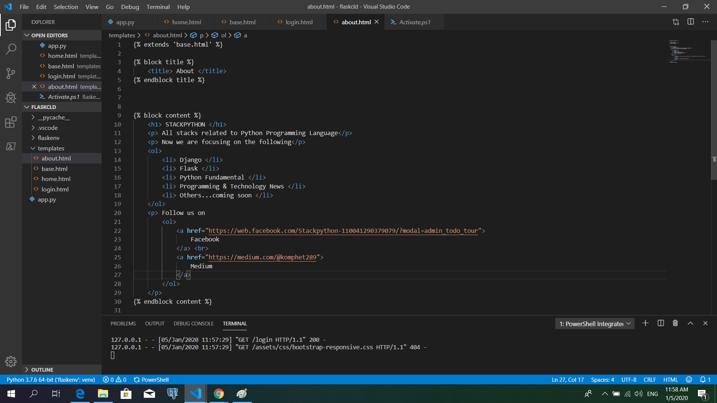
Task: Switch to the DEBUG CONSOLE tab
Action: tap(193, 324)
